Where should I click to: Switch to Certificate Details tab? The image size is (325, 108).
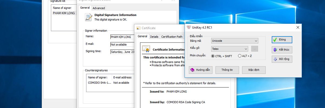(154, 37)
